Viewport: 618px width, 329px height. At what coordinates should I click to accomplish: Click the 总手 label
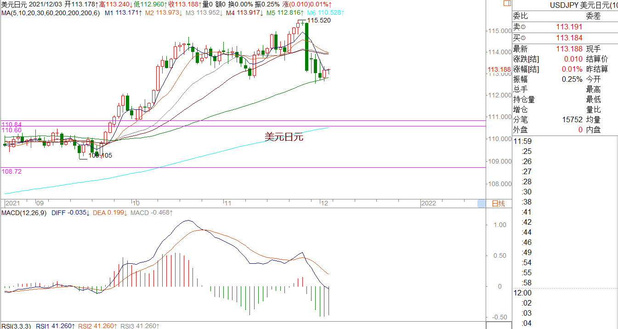coord(521,89)
